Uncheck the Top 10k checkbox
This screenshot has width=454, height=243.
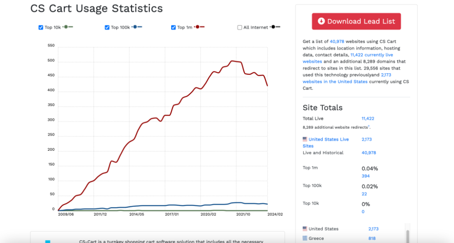point(41,28)
